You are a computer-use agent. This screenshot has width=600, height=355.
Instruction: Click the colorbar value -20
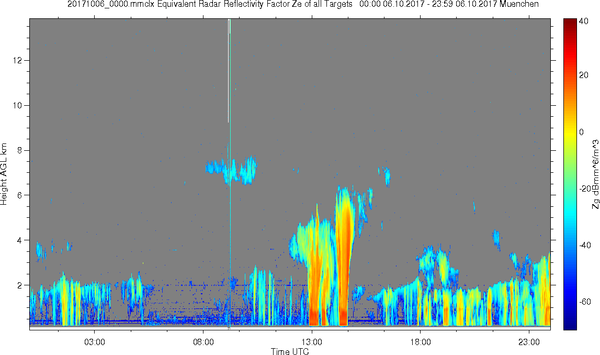tap(584, 188)
